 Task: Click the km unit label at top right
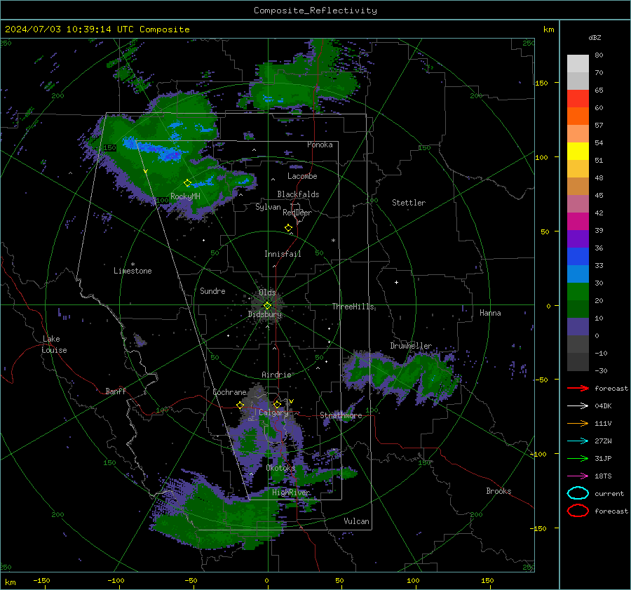tap(548, 29)
